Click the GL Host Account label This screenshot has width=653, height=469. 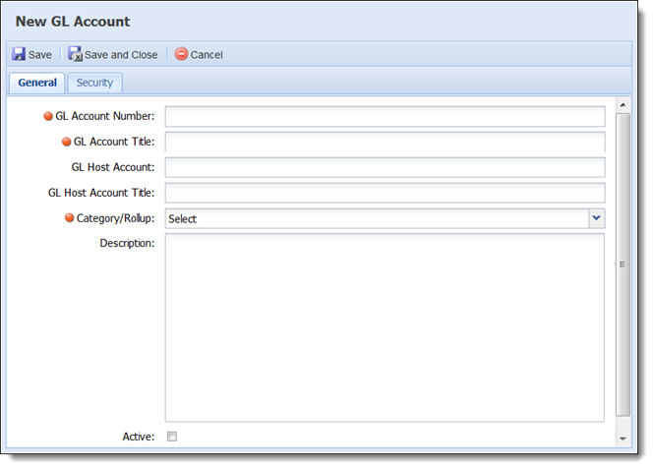click(x=113, y=167)
